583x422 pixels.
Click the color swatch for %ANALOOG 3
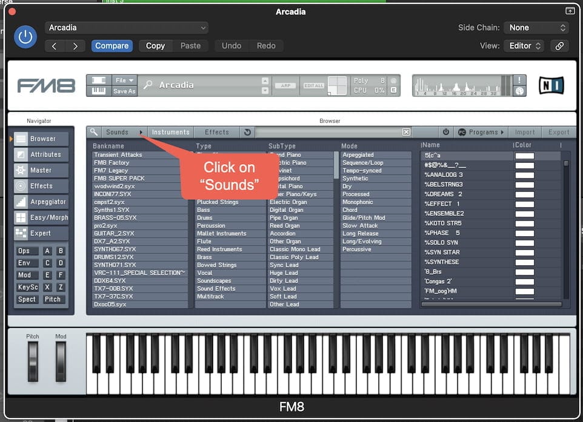[x=524, y=175]
